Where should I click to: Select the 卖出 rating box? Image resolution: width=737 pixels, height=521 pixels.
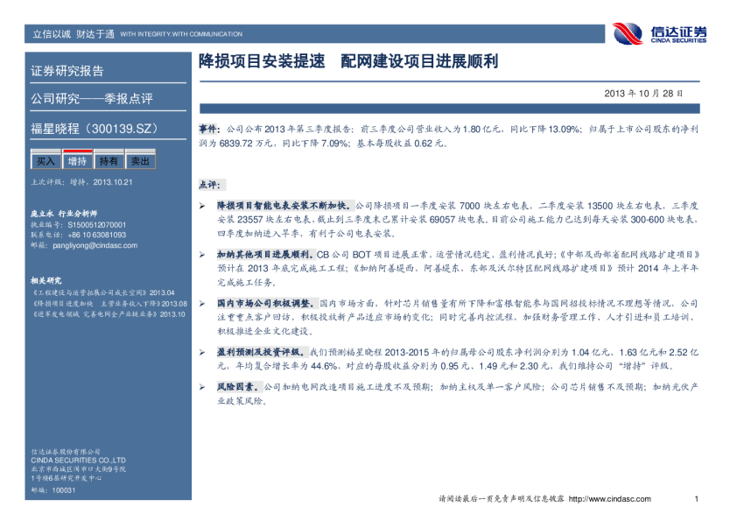point(140,161)
